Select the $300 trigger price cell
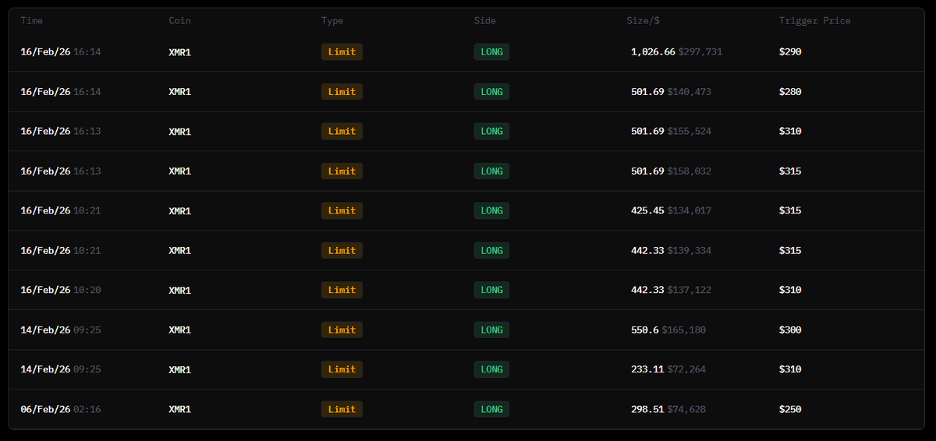This screenshot has width=936, height=441. [790, 330]
